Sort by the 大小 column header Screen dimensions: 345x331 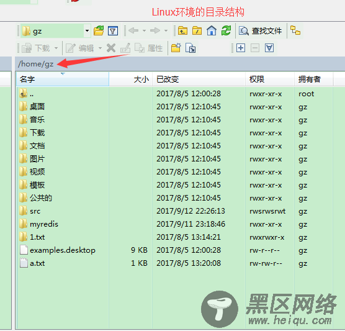[x=130, y=79]
